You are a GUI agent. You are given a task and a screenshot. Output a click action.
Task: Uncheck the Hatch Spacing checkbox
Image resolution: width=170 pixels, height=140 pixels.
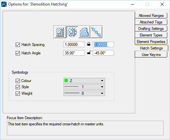18,45
